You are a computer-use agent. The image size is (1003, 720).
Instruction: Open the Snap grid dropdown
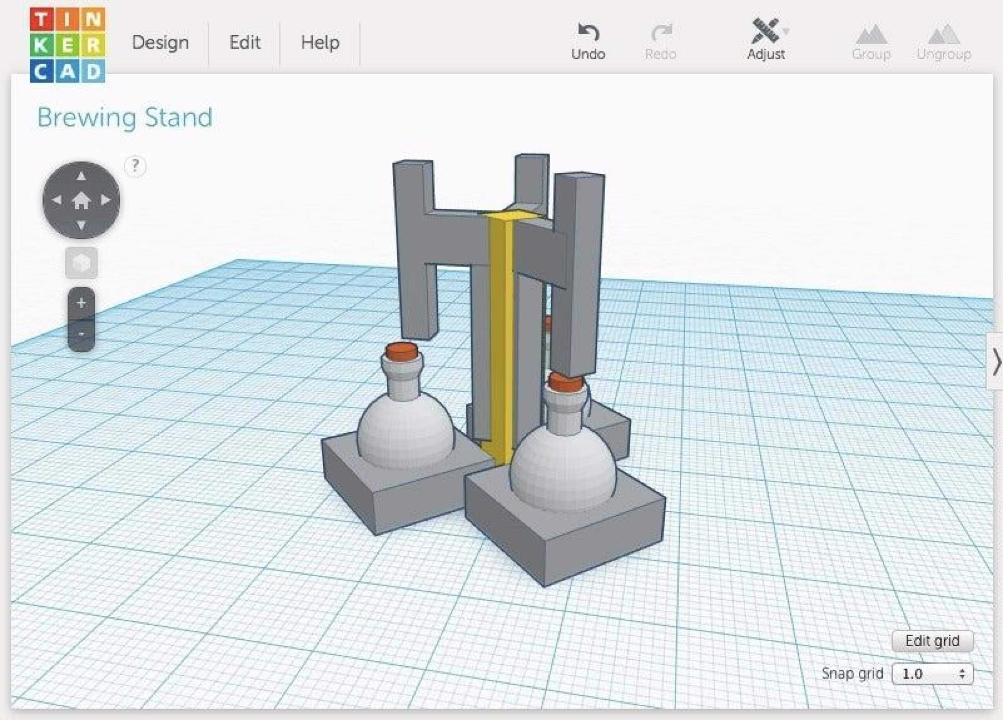tap(932, 674)
